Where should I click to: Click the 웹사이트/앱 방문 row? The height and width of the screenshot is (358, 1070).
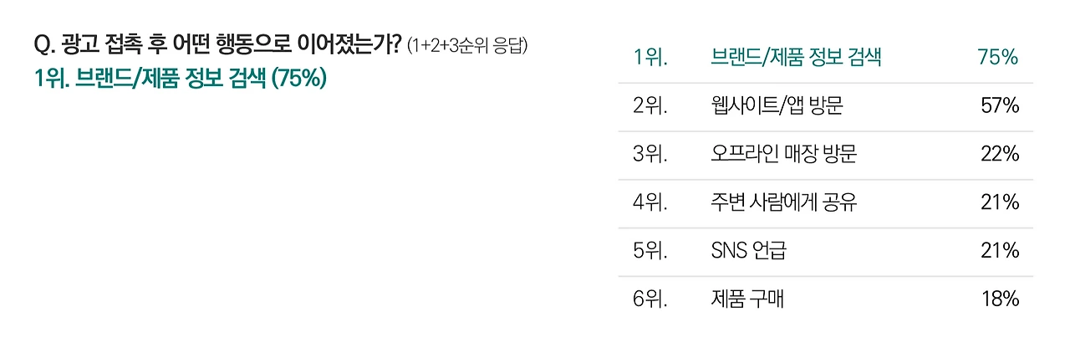(x=825, y=106)
